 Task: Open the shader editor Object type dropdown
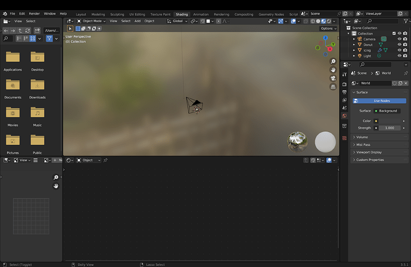[89, 160]
